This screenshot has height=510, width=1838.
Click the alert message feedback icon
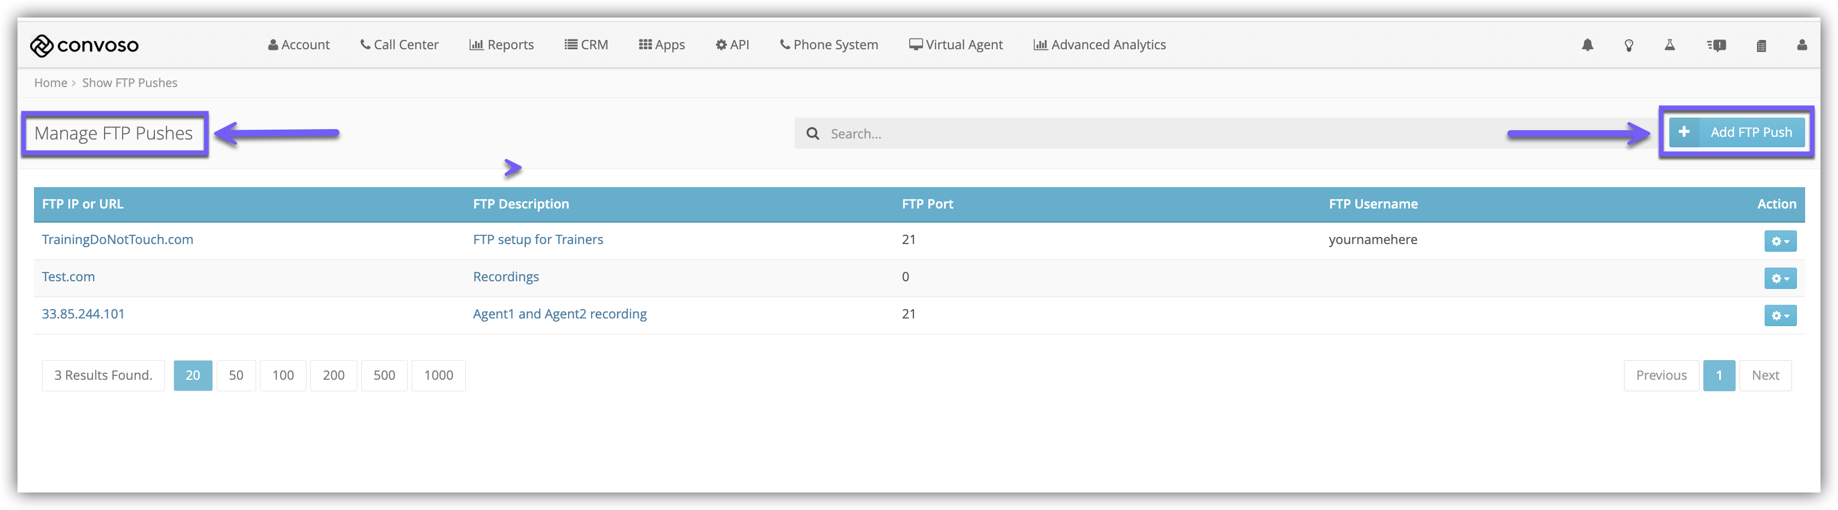pos(1716,45)
